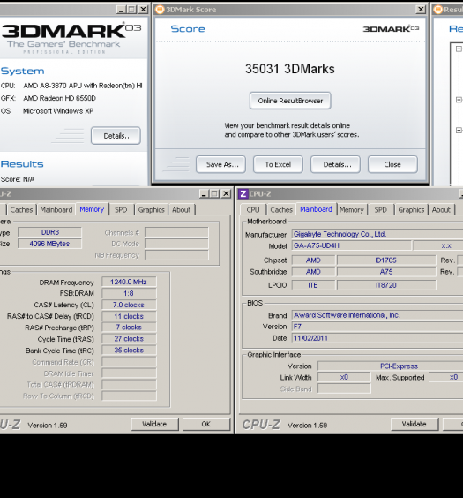Click BIOS version F7 field
463x498 pixels.
pos(377,327)
